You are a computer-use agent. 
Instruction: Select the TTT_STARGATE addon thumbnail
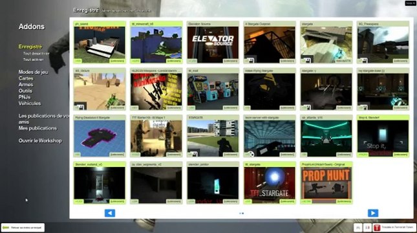click(270, 185)
